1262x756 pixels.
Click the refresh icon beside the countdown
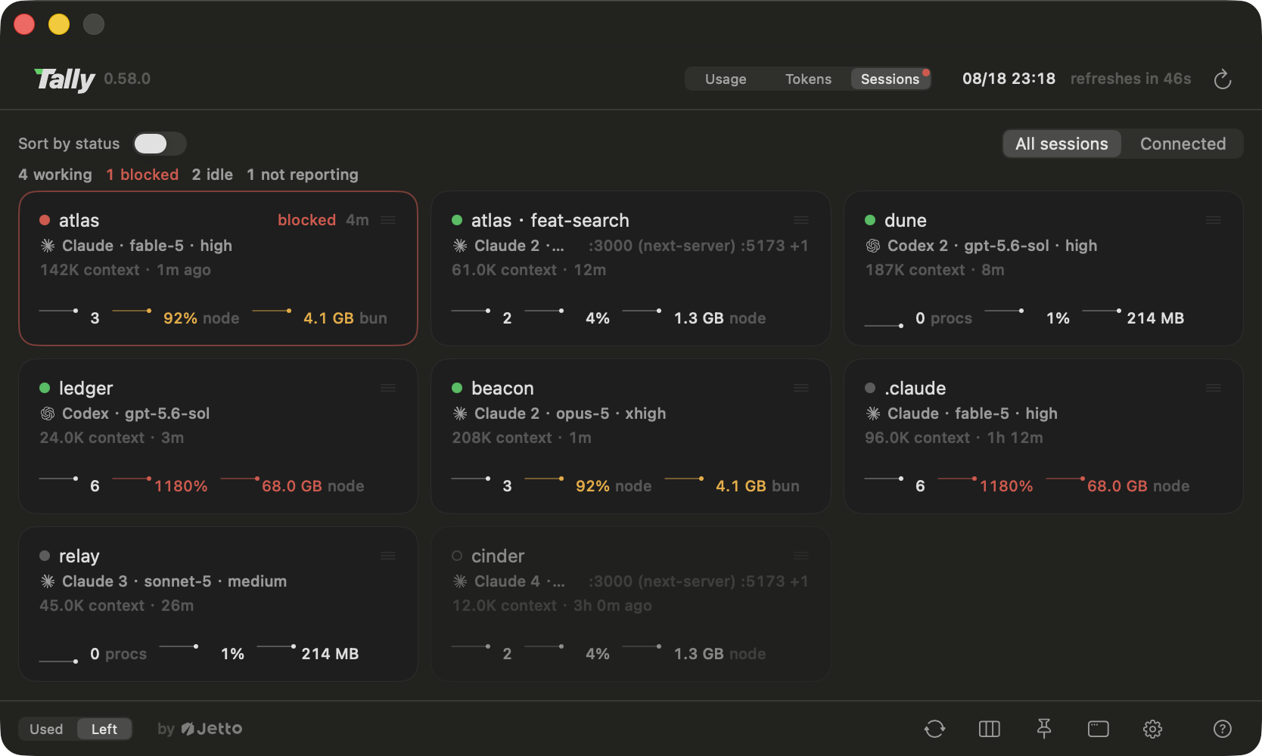(x=1223, y=79)
